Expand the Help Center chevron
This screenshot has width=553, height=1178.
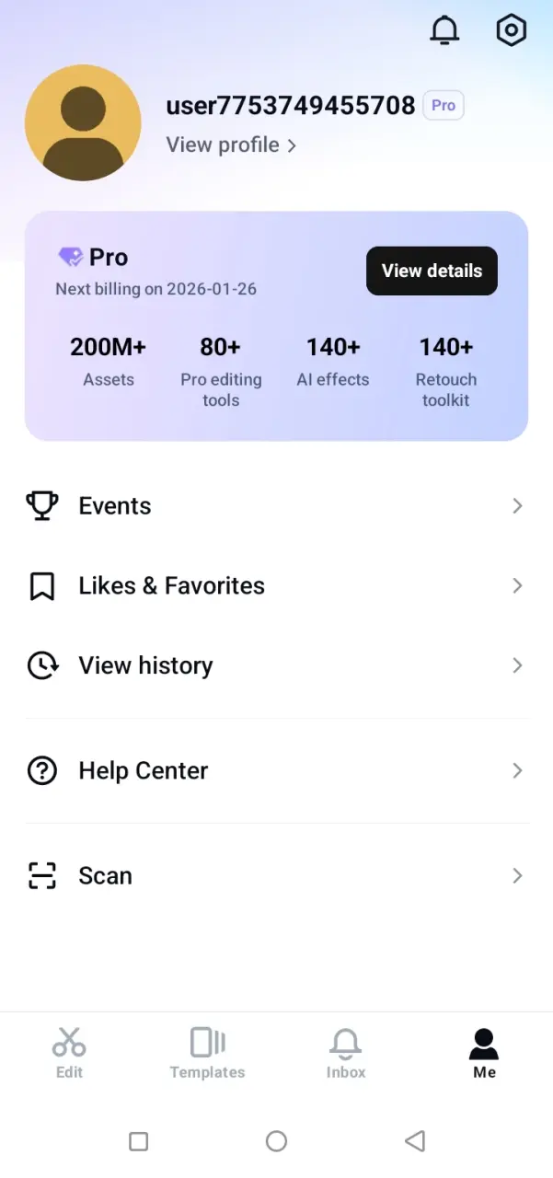point(517,770)
